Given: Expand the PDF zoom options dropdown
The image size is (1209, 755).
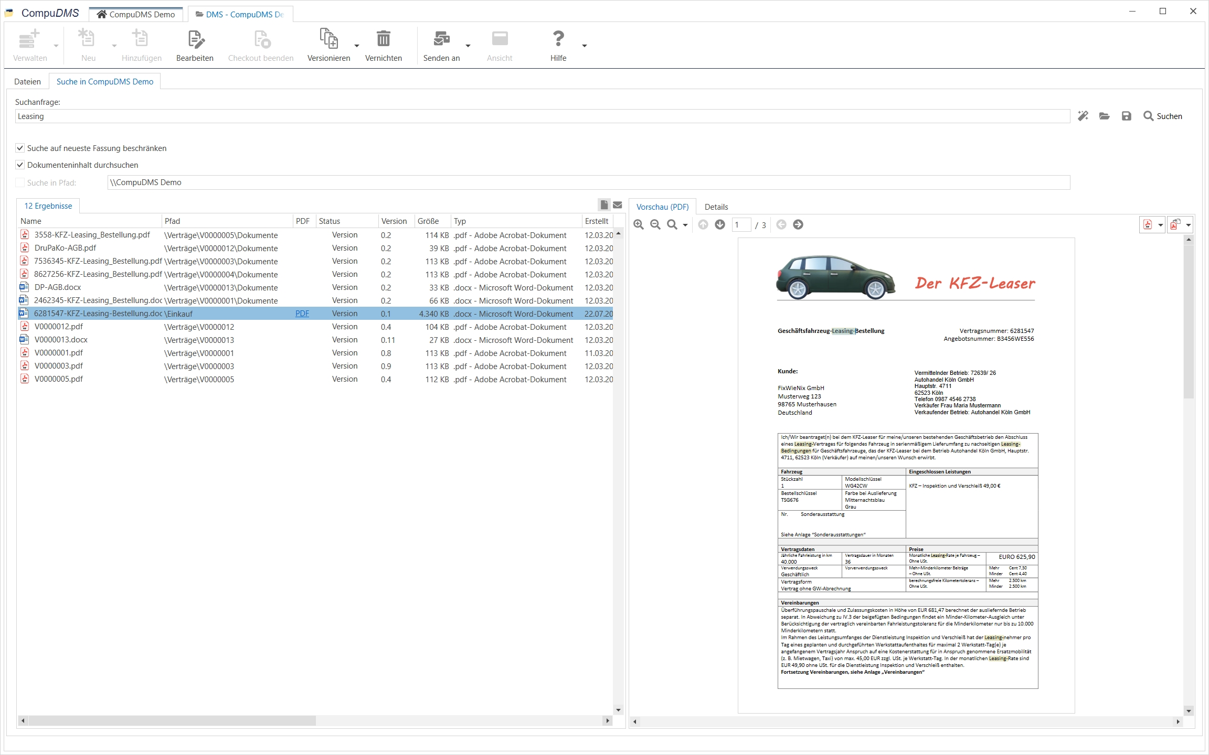Looking at the screenshot, I should [x=685, y=225].
